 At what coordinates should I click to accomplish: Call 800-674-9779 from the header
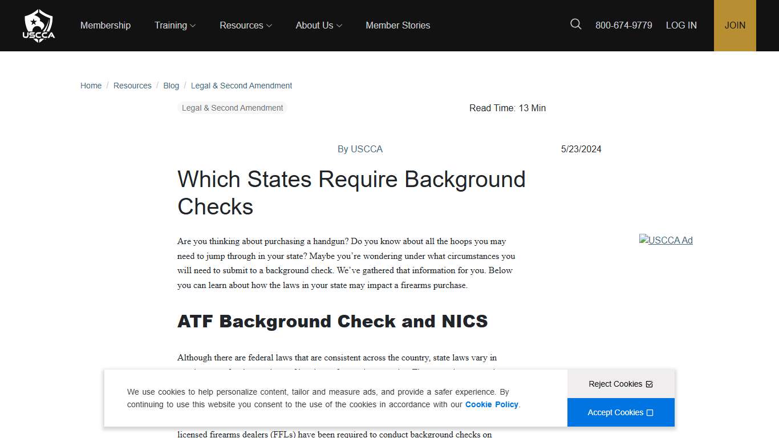point(624,25)
